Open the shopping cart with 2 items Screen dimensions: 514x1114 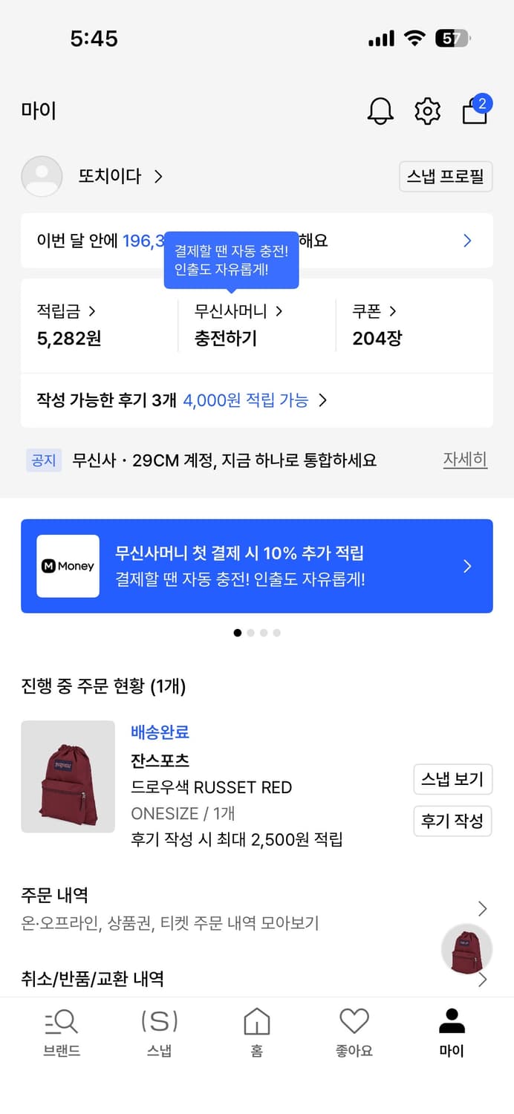pyautogui.click(x=475, y=111)
